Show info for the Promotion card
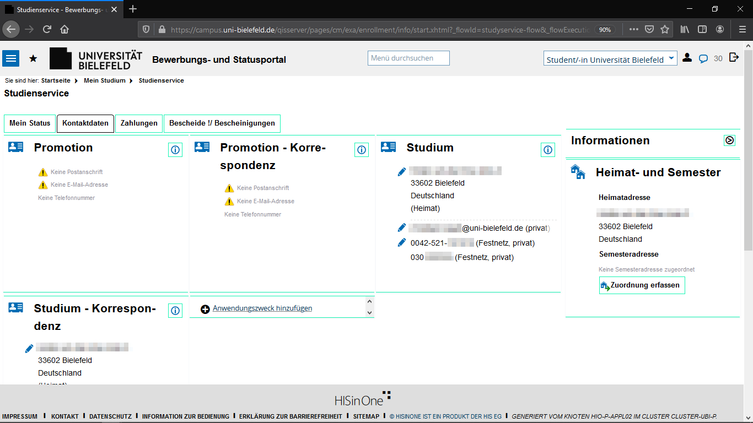Screen dimensions: 753x423 coord(175,150)
